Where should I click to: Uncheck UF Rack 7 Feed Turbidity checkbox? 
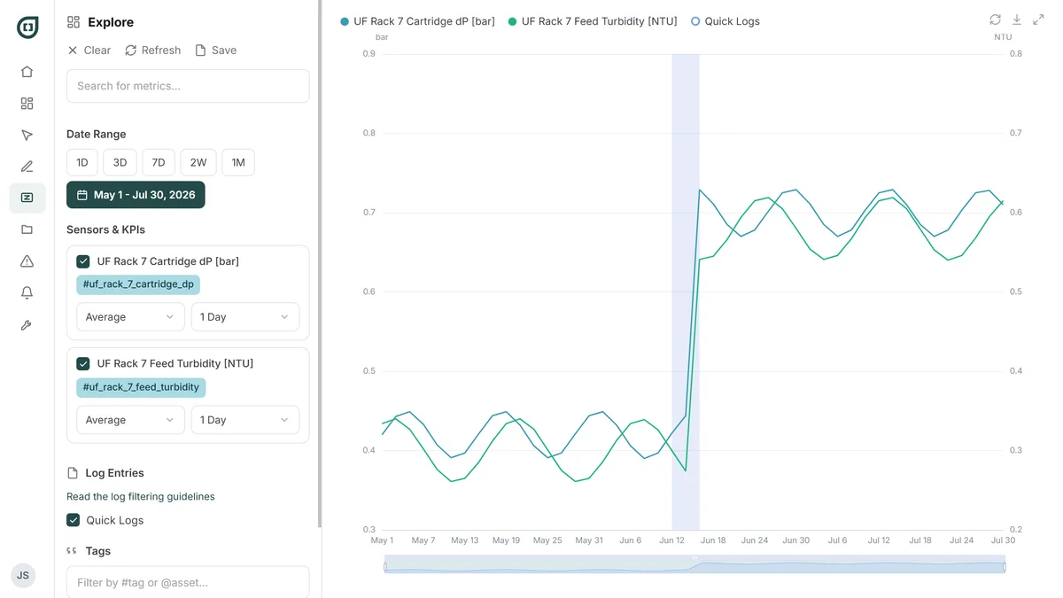(x=83, y=363)
